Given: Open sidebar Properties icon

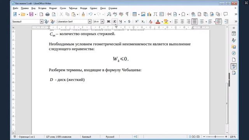Looking at the screenshot, I should tap(234, 34).
